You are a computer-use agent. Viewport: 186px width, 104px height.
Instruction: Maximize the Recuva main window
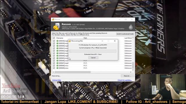[x=126, y=19]
